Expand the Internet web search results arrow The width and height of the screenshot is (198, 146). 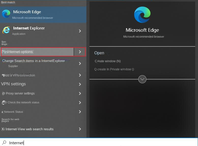pyautogui.click(x=80, y=129)
